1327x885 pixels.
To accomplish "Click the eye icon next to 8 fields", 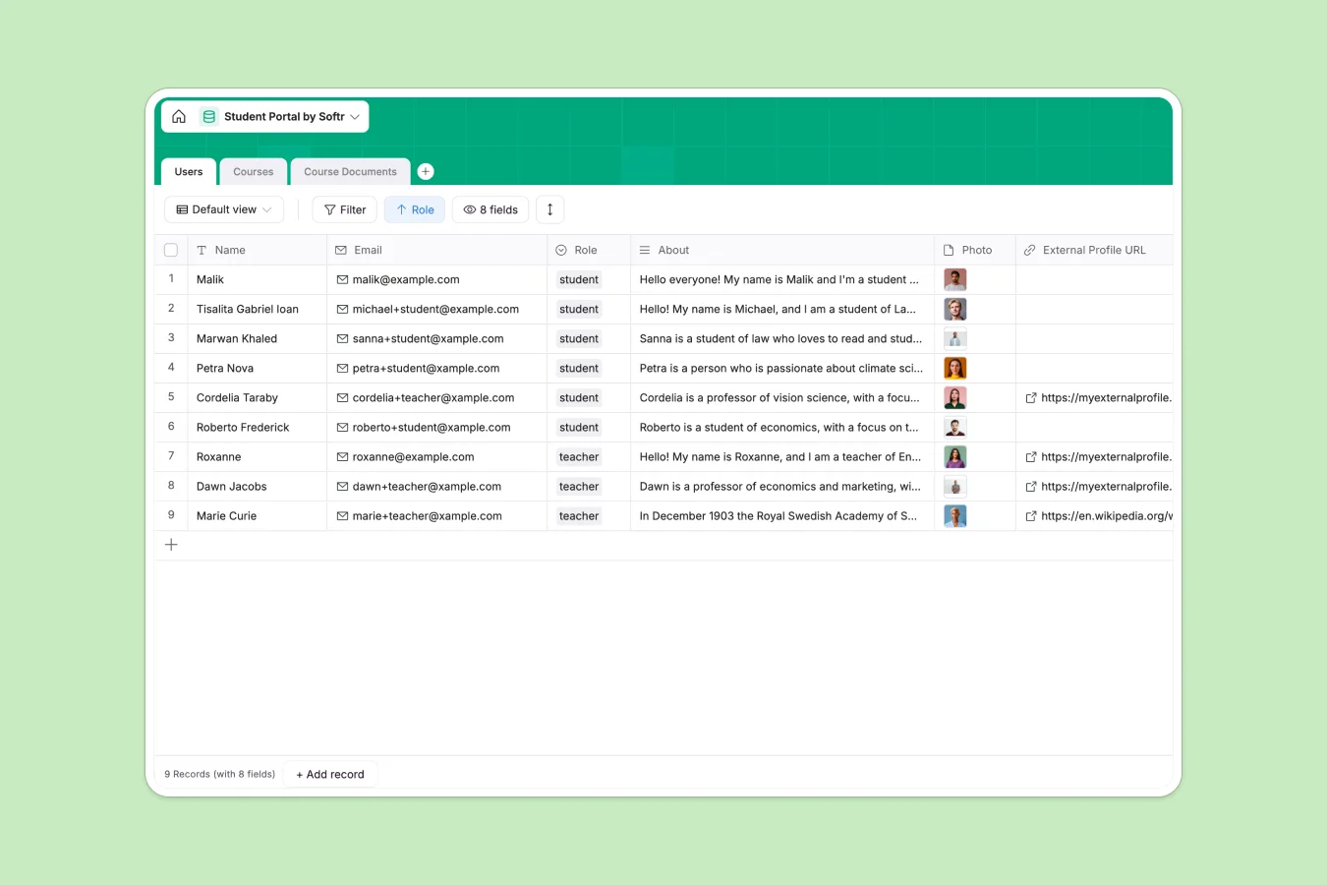I will click(470, 209).
